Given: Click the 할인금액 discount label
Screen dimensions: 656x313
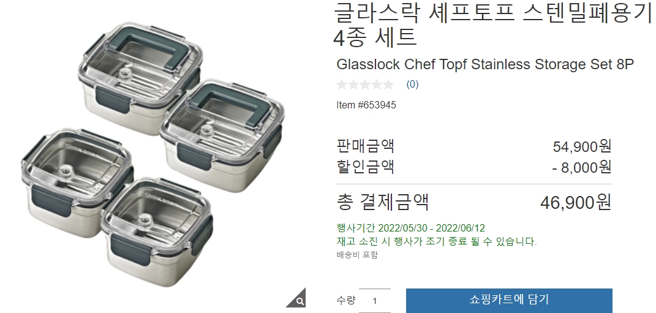Looking at the screenshot, I should pyautogui.click(x=365, y=167).
